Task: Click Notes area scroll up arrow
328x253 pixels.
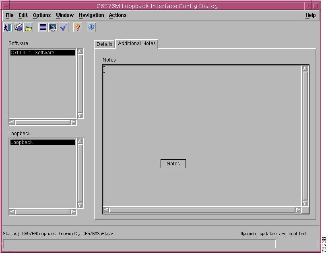Action: pyautogui.click(x=305, y=69)
